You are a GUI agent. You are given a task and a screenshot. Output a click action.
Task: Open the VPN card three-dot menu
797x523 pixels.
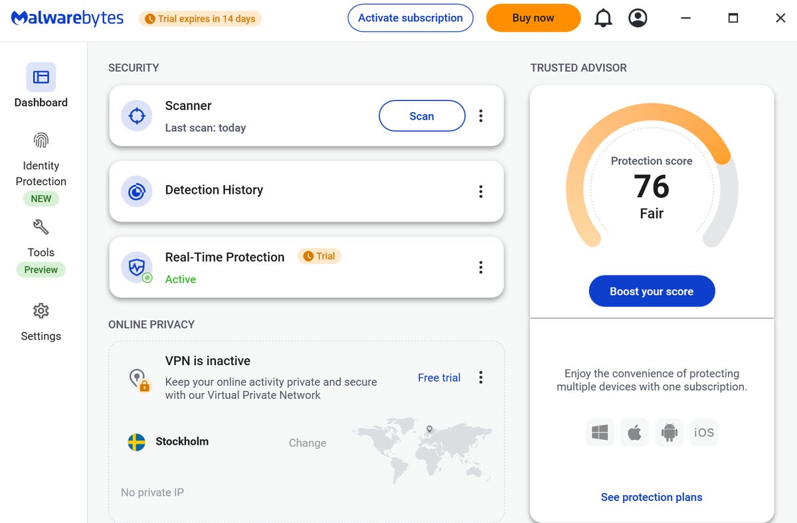tap(481, 378)
